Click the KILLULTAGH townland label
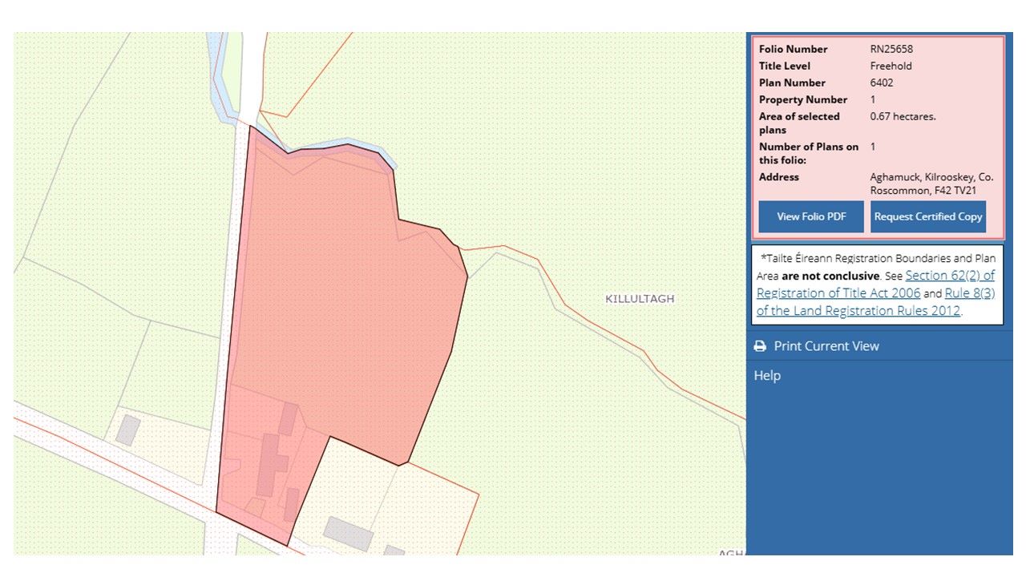Screen dimensions: 1026x577 pos(640,299)
